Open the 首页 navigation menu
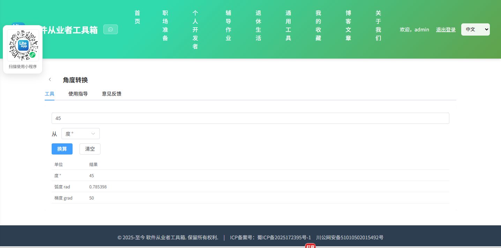 pos(137,17)
